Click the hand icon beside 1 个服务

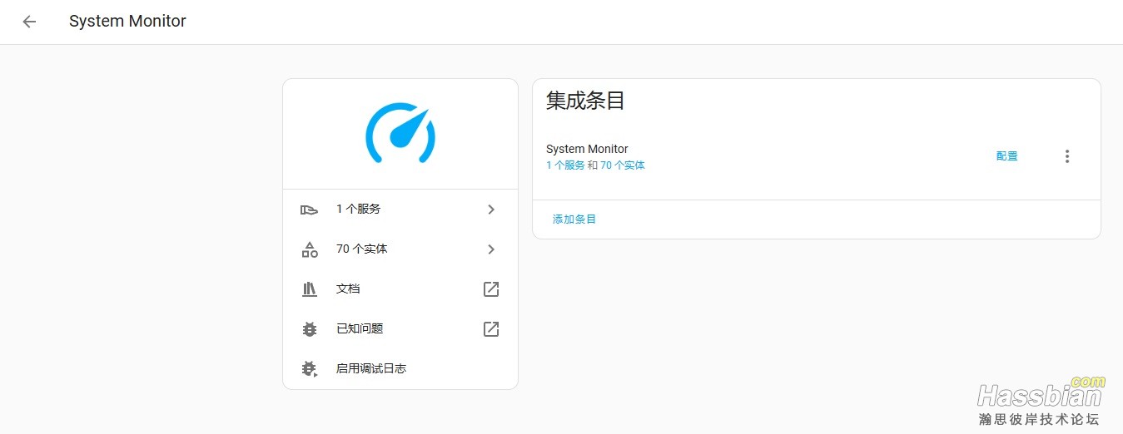coord(309,210)
